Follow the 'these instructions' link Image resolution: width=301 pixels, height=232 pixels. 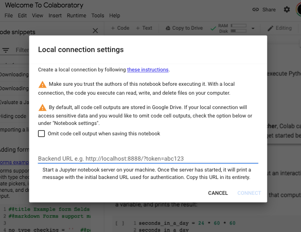pos(148,69)
